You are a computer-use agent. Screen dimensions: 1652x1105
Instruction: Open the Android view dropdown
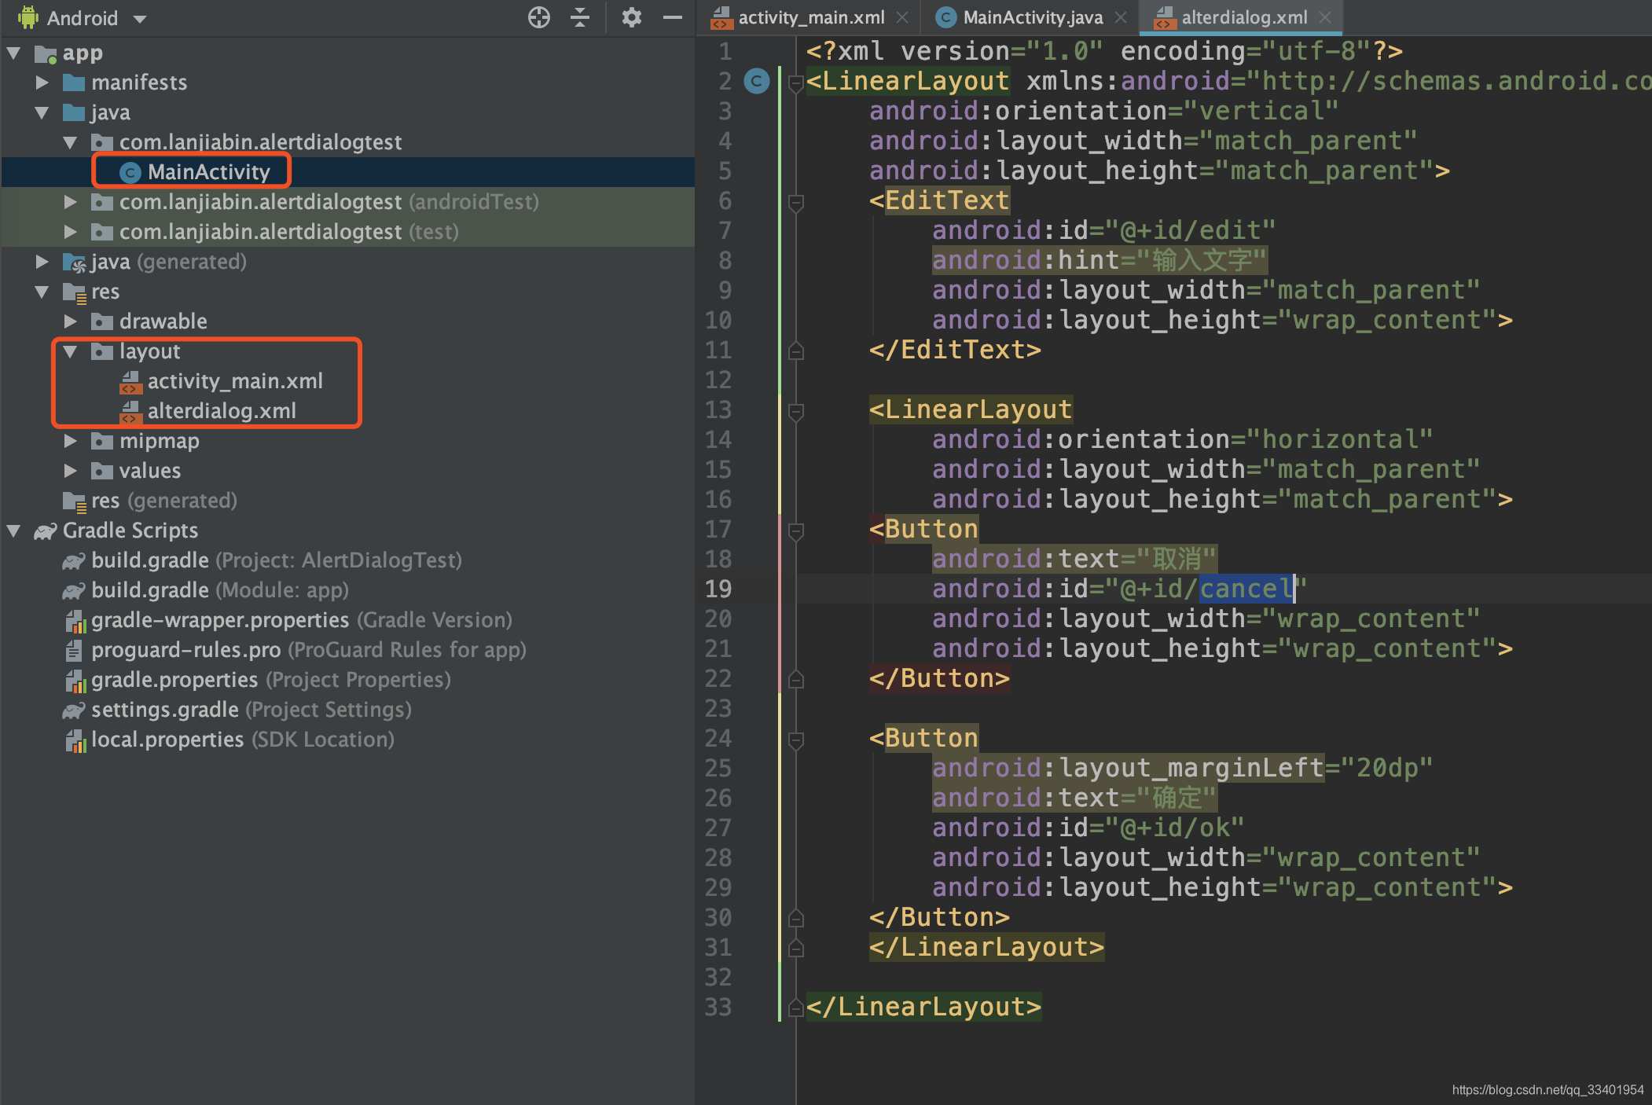coord(140,19)
